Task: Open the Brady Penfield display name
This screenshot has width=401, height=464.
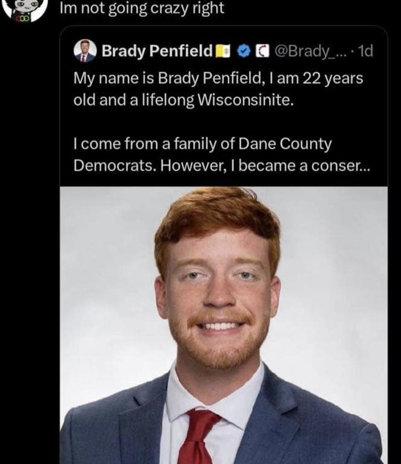Action: 157,50
